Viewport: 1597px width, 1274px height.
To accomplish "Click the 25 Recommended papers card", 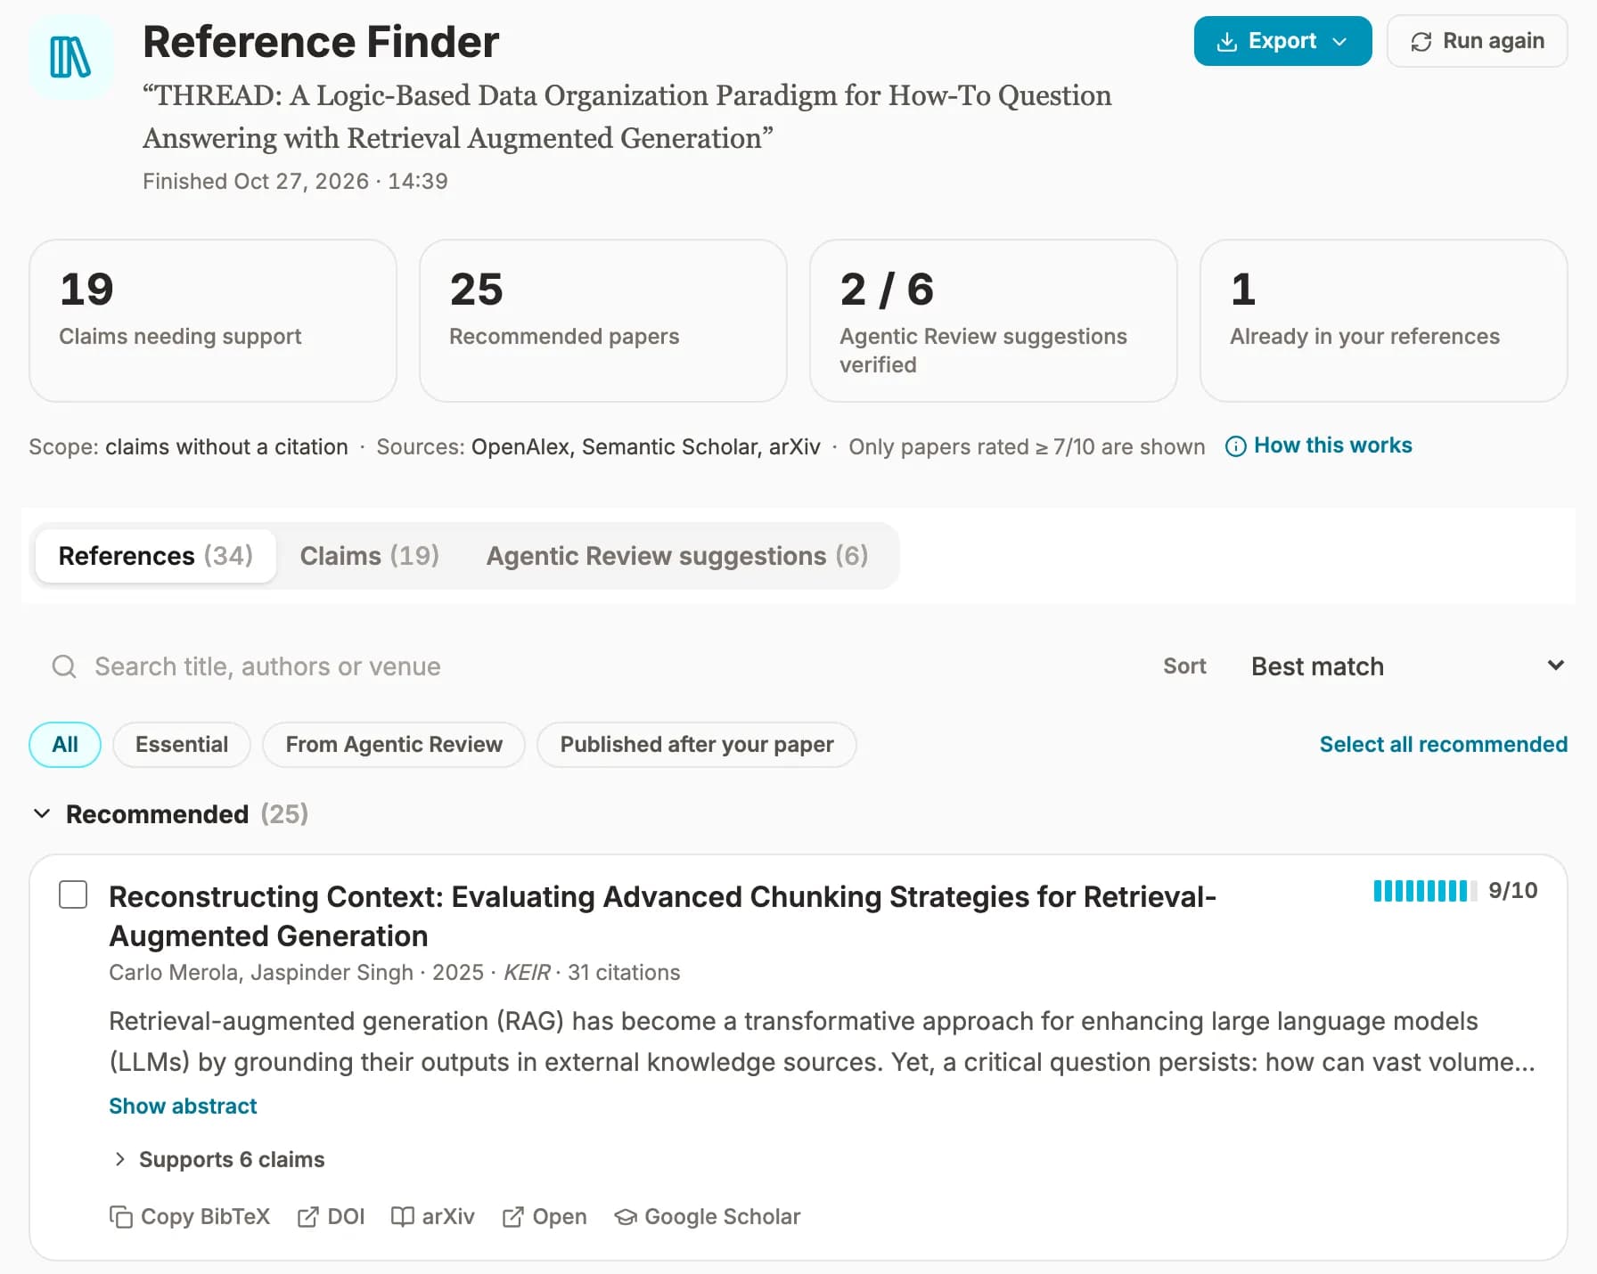I will click(603, 321).
